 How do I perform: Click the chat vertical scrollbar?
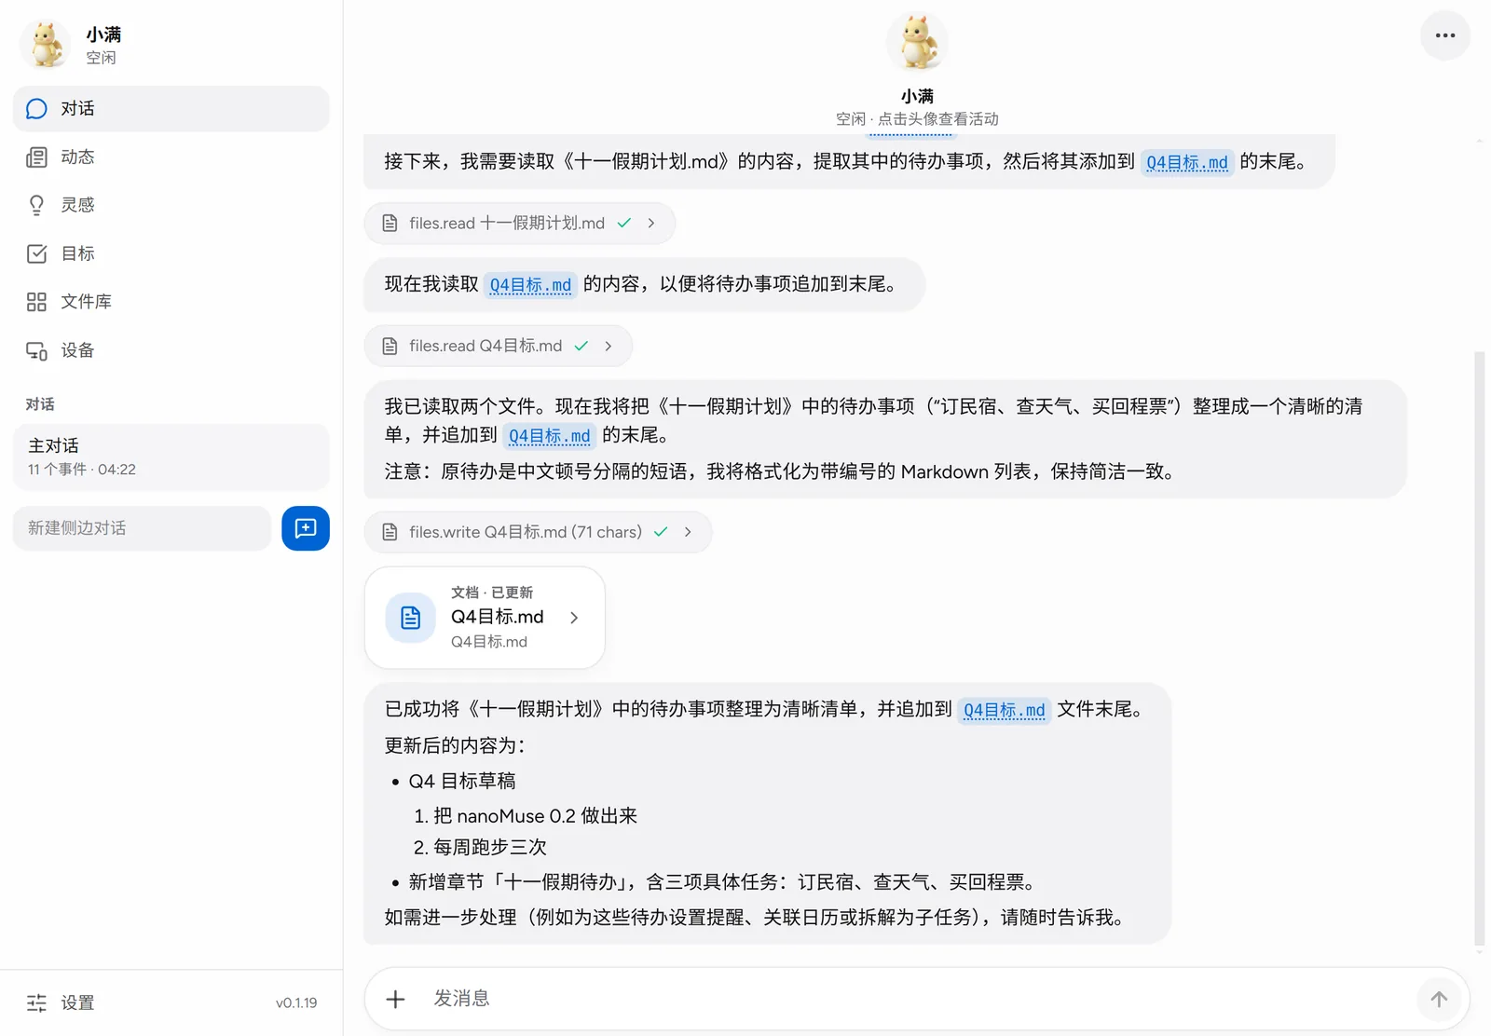[x=1479, y=649]
